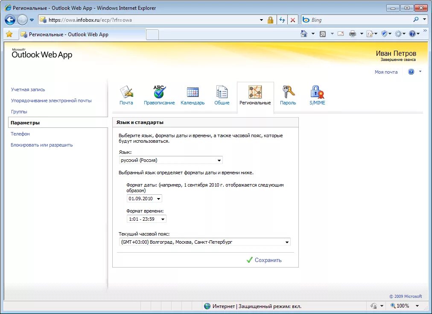This screenshot has height=314, width=432.
Task: Click the Язык и стандарты section header
Action: 205,122
